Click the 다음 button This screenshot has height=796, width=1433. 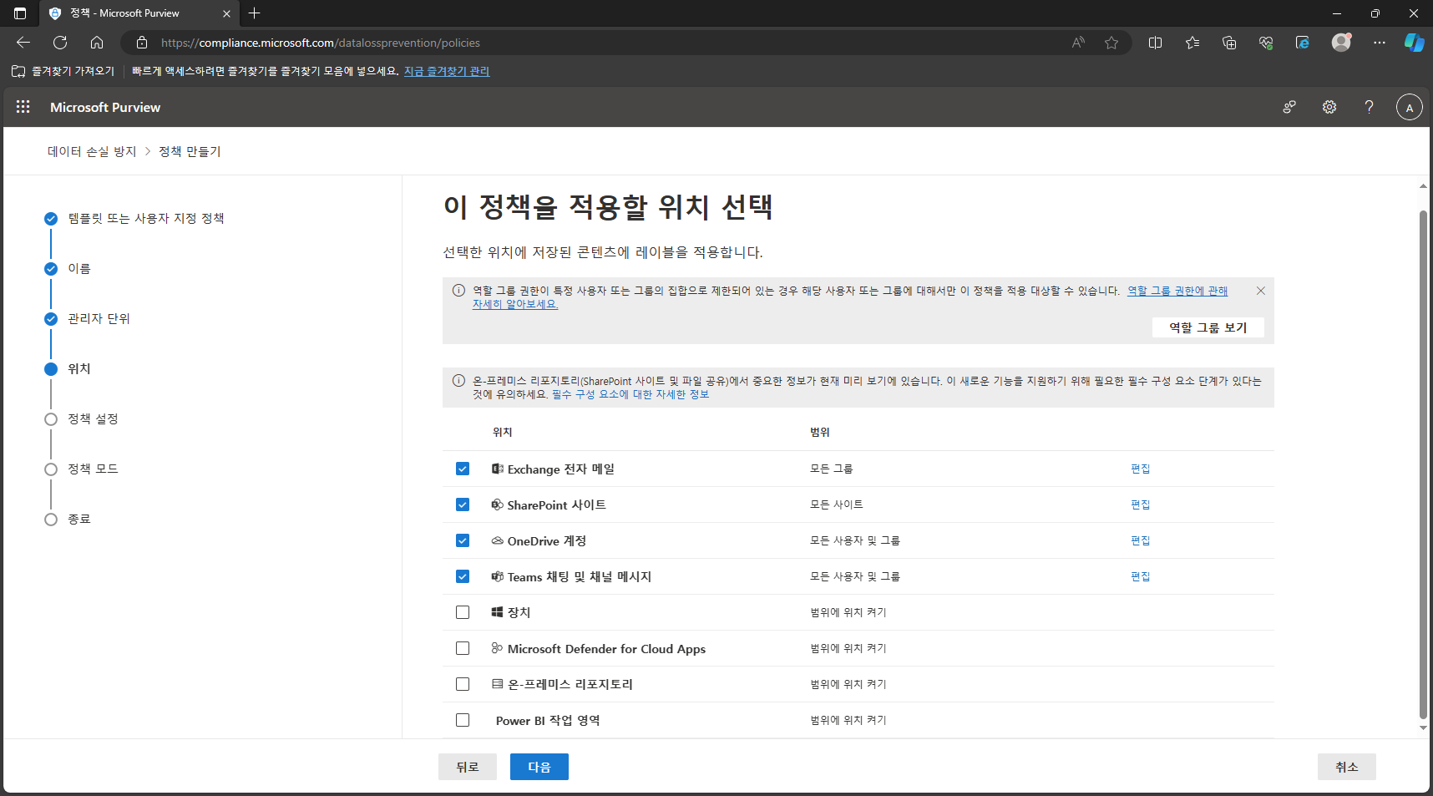pyautogui.click(x=539, y=767)
